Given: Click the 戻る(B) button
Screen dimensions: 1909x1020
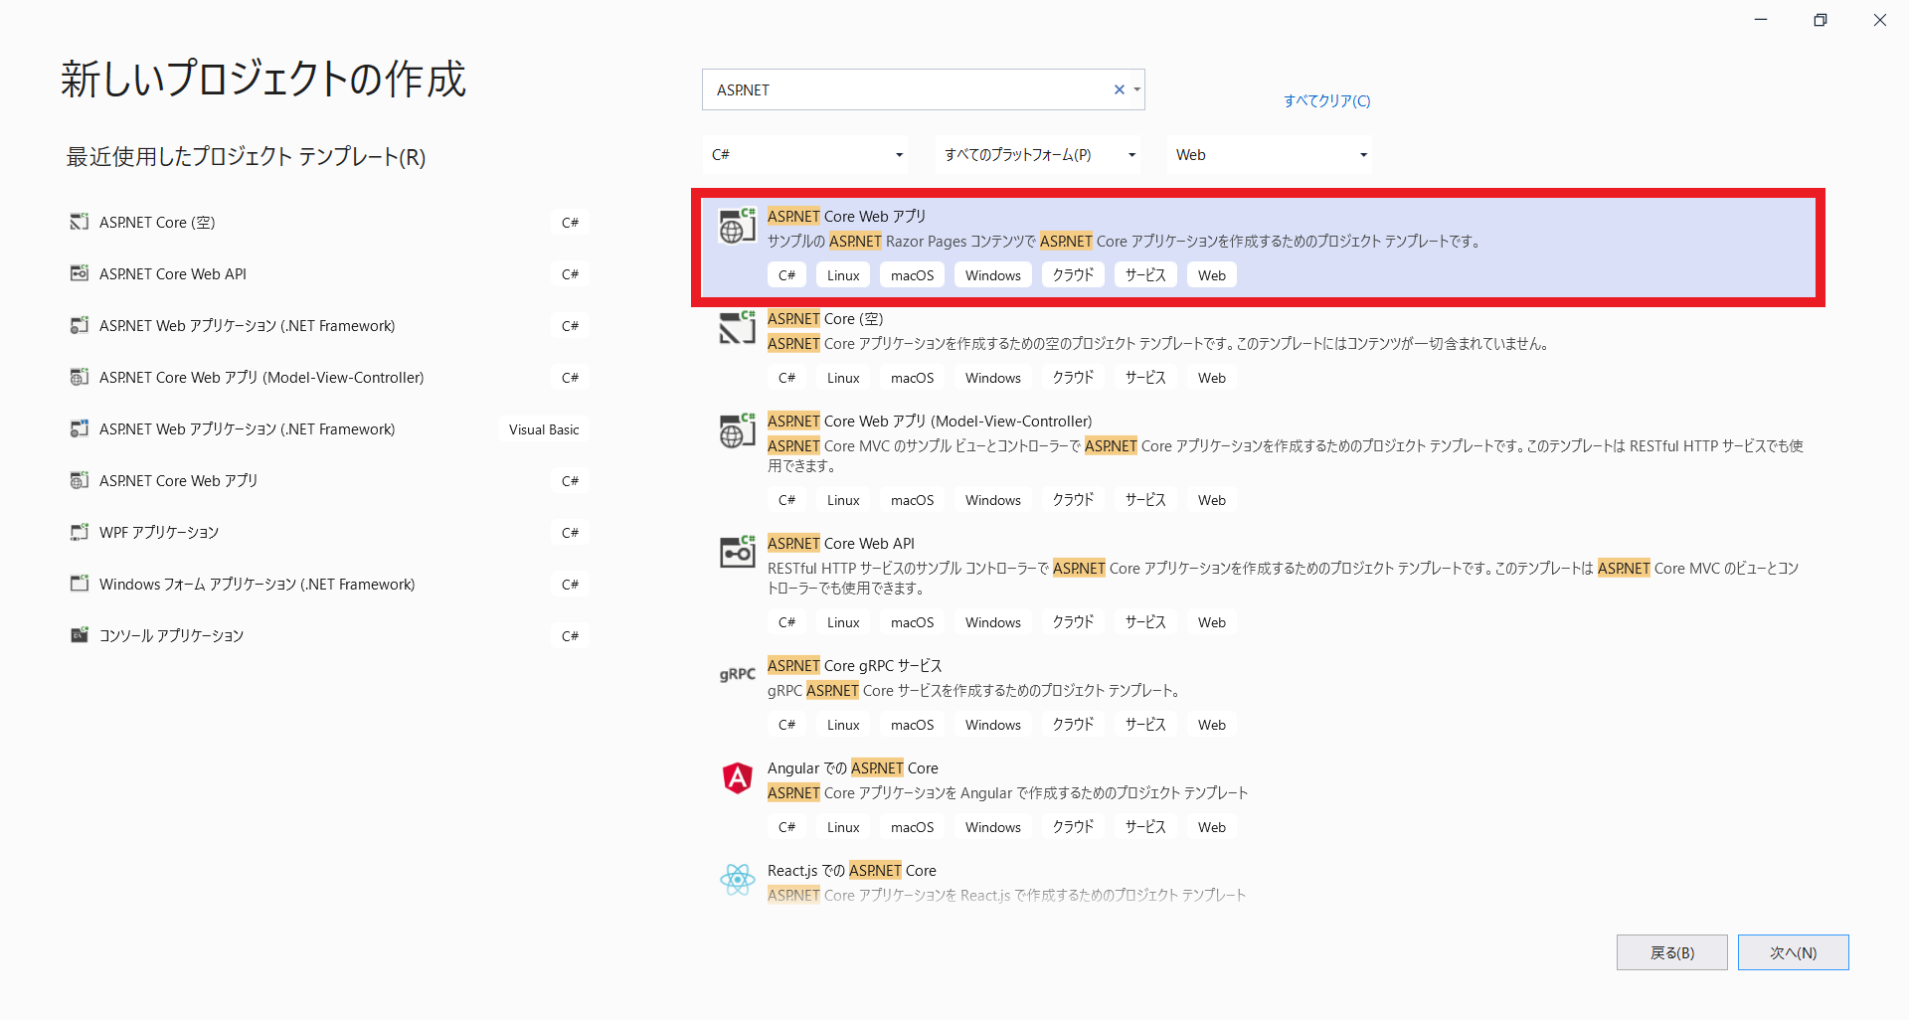Looking at the screenshot, I should point(1672,952).
